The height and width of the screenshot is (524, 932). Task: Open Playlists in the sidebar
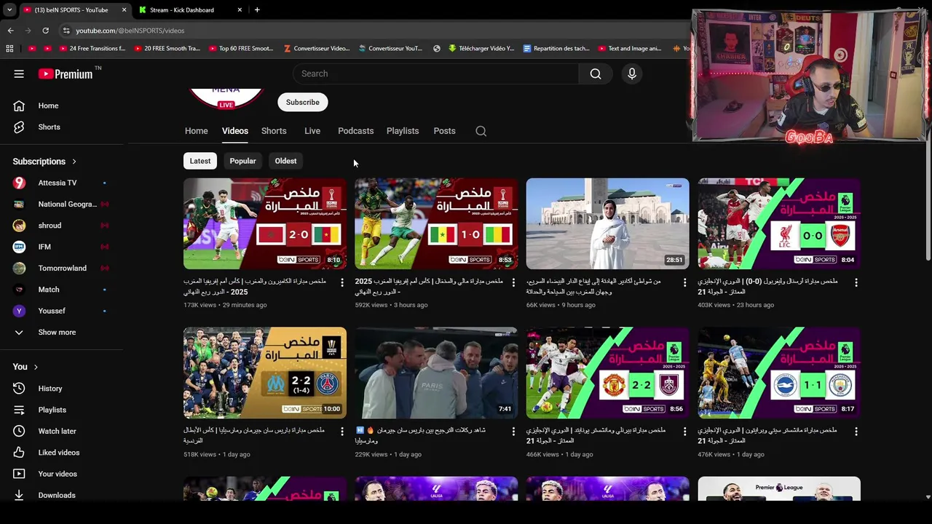coord(52,410)
